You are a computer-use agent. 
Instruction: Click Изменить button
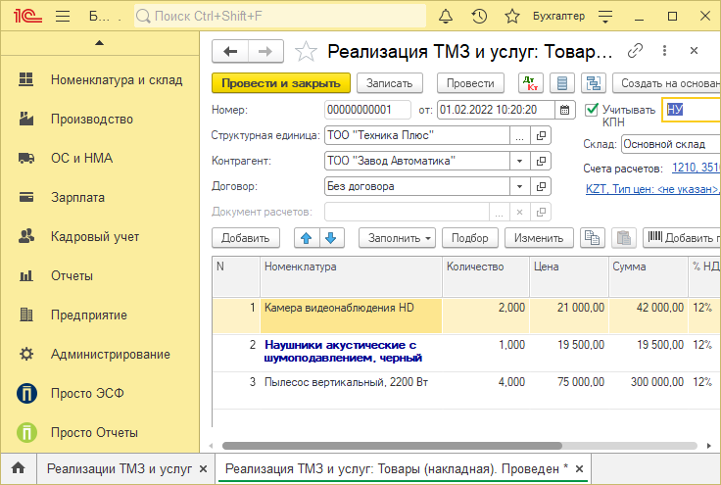click(539, 238)
